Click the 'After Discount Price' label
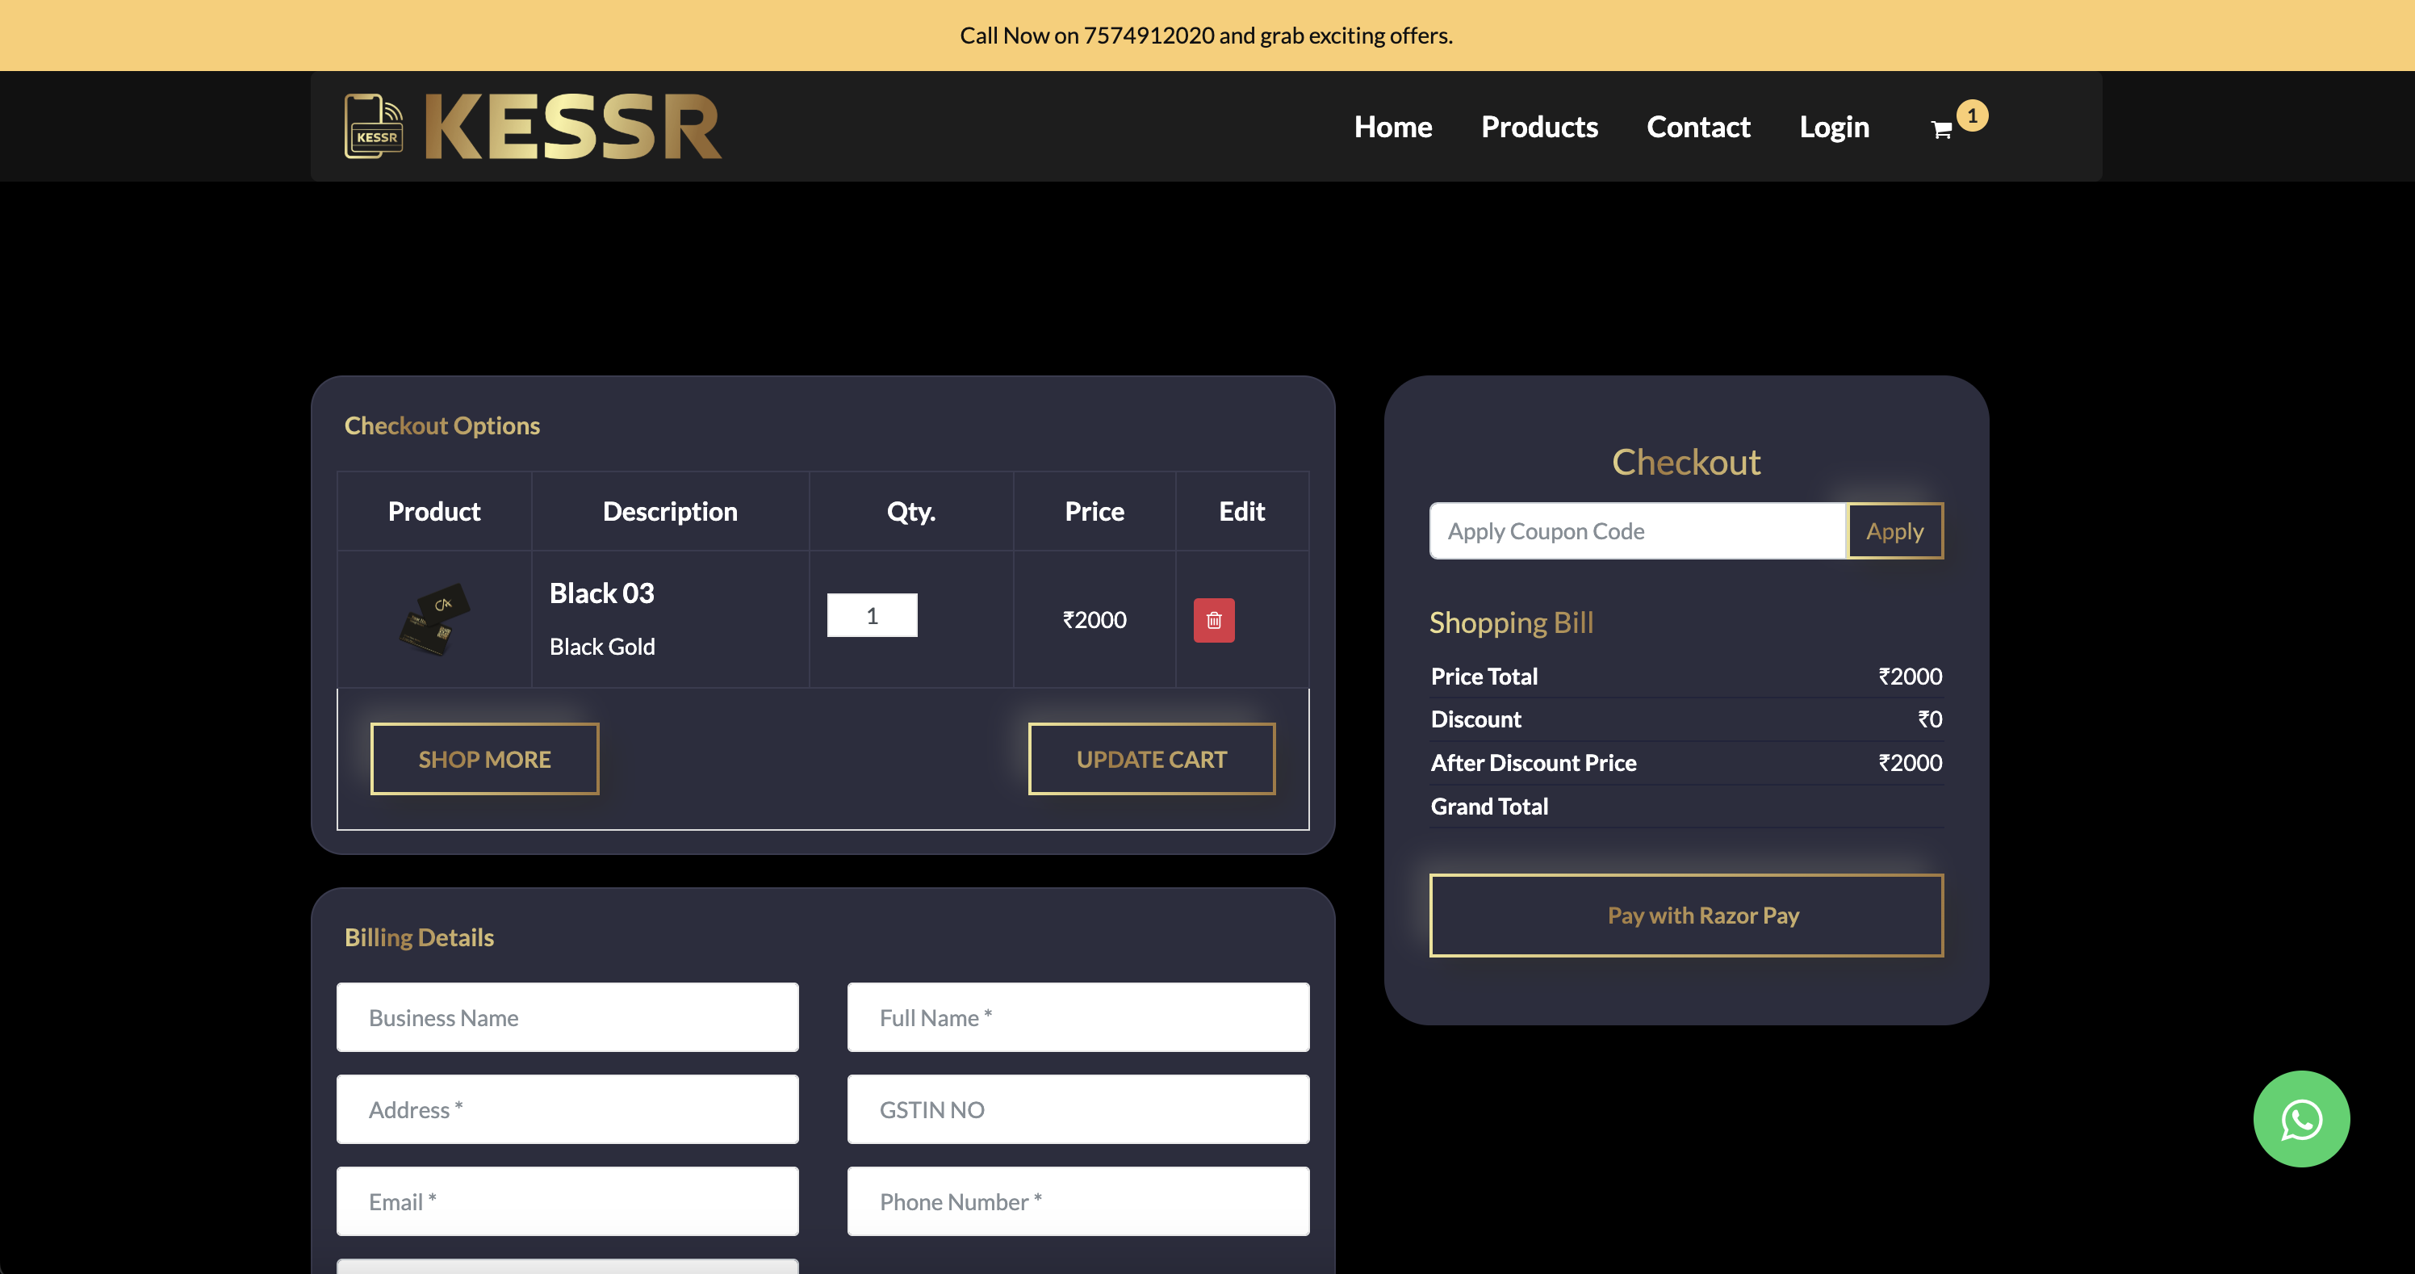The image size is (2415, 1274). 1533,762
